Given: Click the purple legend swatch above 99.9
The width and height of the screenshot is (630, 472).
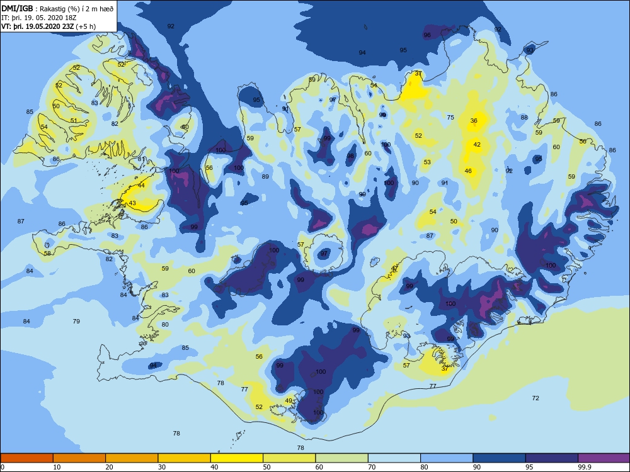Looking at the screenshot, I should 604,458.
